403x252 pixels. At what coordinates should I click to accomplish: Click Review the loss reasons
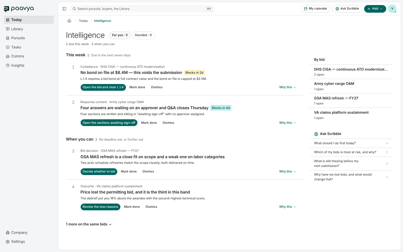pos(100,207)
